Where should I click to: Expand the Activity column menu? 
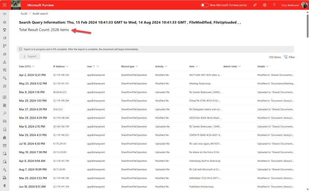click(166, 66)
